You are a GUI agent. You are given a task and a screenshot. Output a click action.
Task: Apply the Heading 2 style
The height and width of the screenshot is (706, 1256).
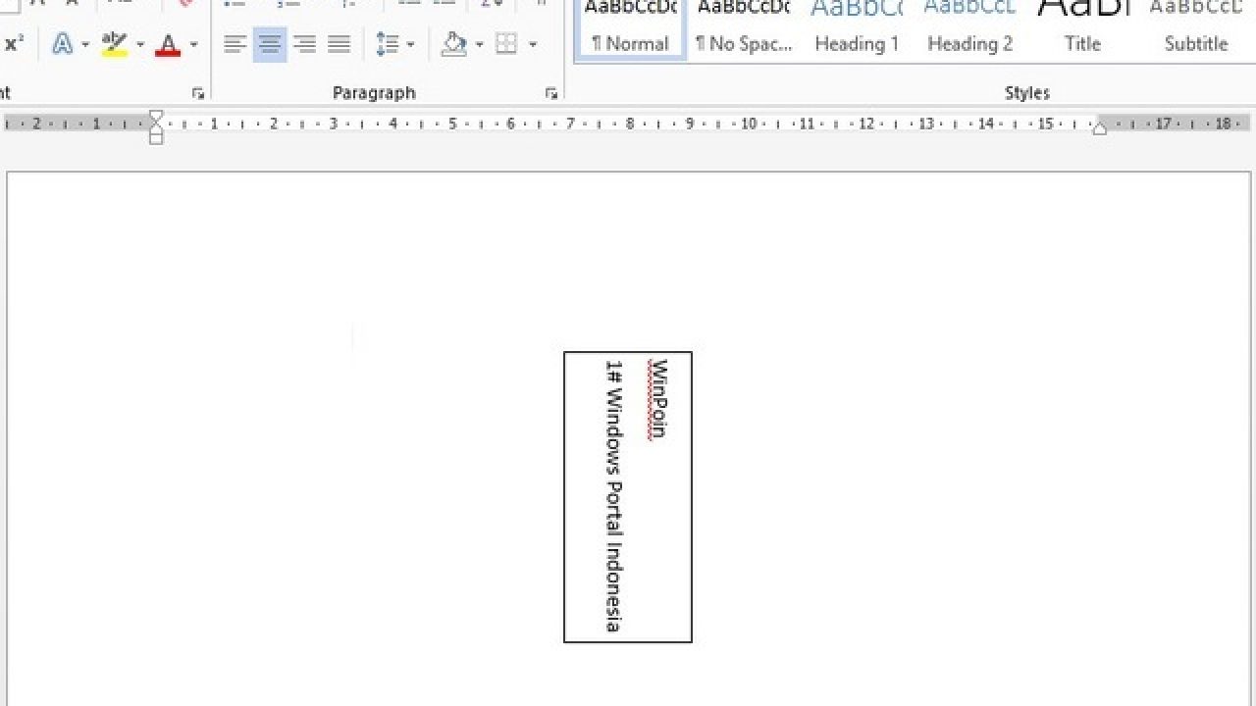[969, 29]
